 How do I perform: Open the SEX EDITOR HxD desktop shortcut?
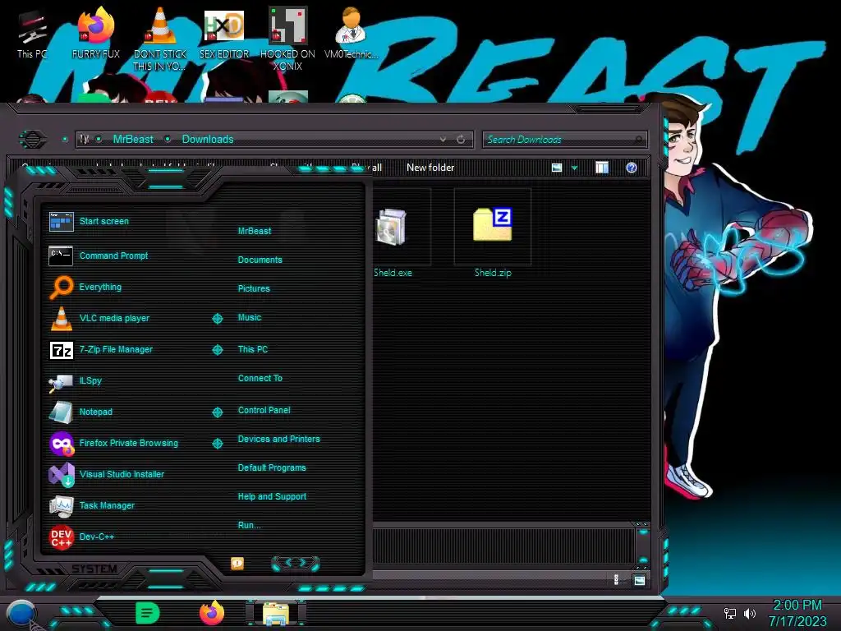click(x=224, y=33)
